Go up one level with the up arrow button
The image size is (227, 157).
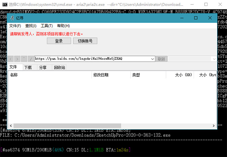tap(24, 59)
